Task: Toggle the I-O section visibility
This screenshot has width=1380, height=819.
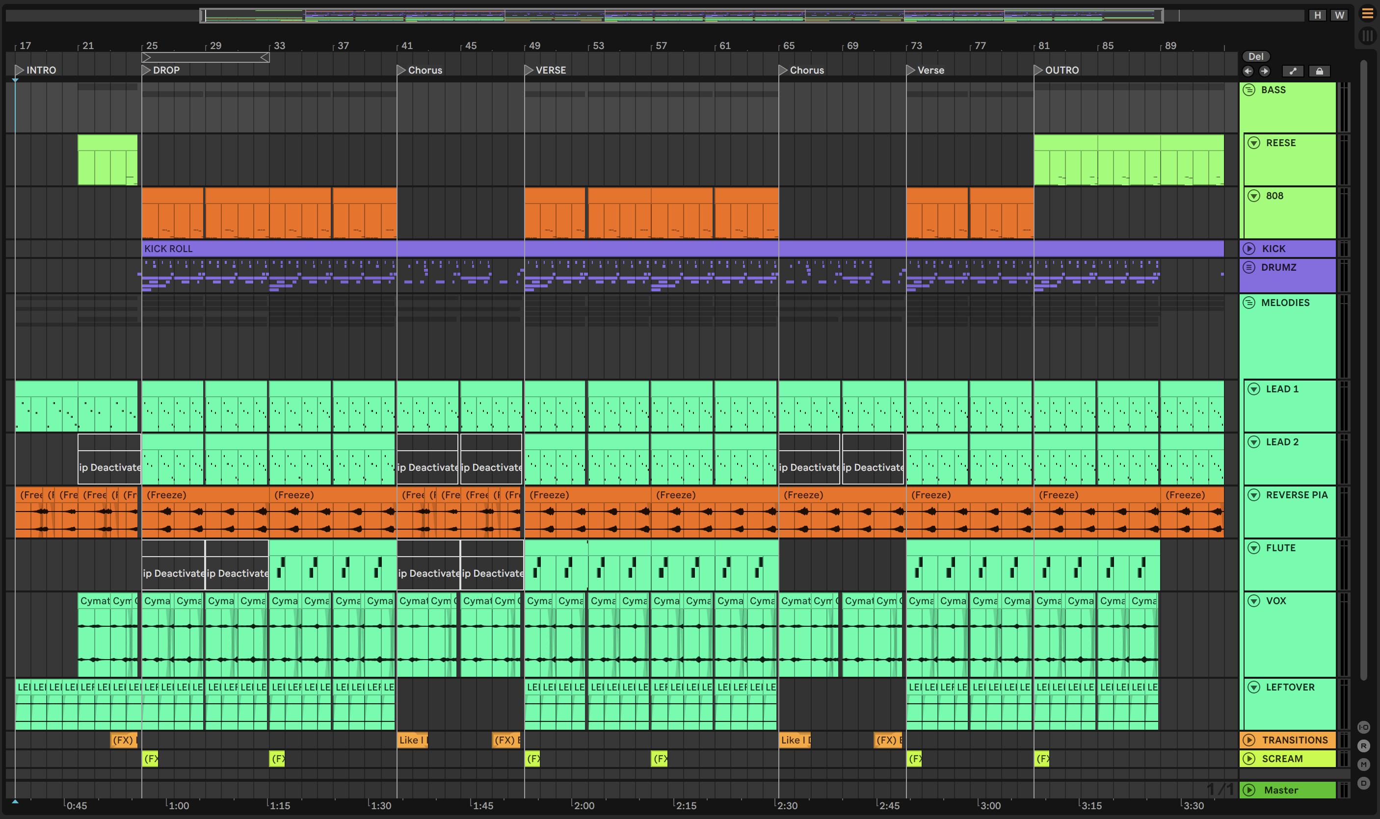Action: [1363, 727]
